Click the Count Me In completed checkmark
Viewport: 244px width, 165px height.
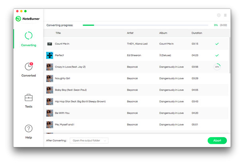pyautogui.click(x=217, y=44)
